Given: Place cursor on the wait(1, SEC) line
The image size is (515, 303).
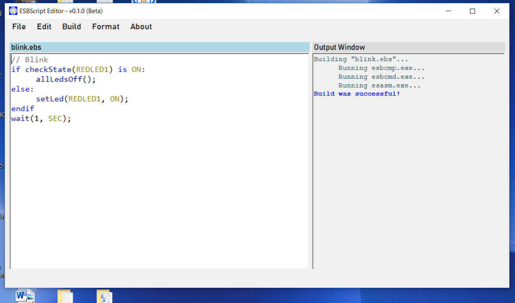Looking at the screenshot, I should 41,119.
